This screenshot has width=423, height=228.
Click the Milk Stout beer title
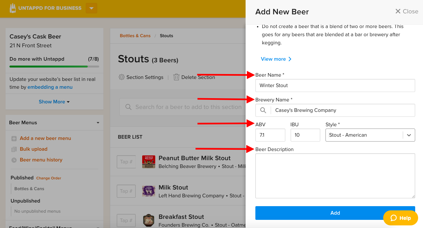tap(173, 188)
